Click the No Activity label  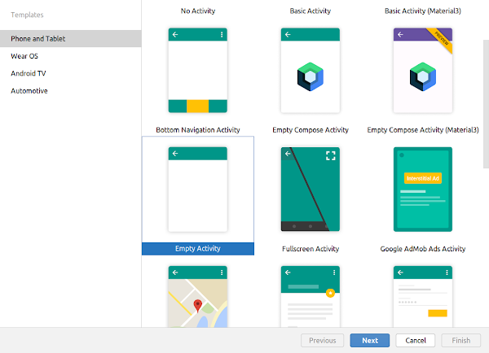click(x=198, y=11)
